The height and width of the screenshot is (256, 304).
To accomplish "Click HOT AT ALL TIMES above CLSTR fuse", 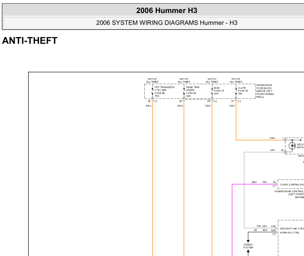I will point(236,80).
